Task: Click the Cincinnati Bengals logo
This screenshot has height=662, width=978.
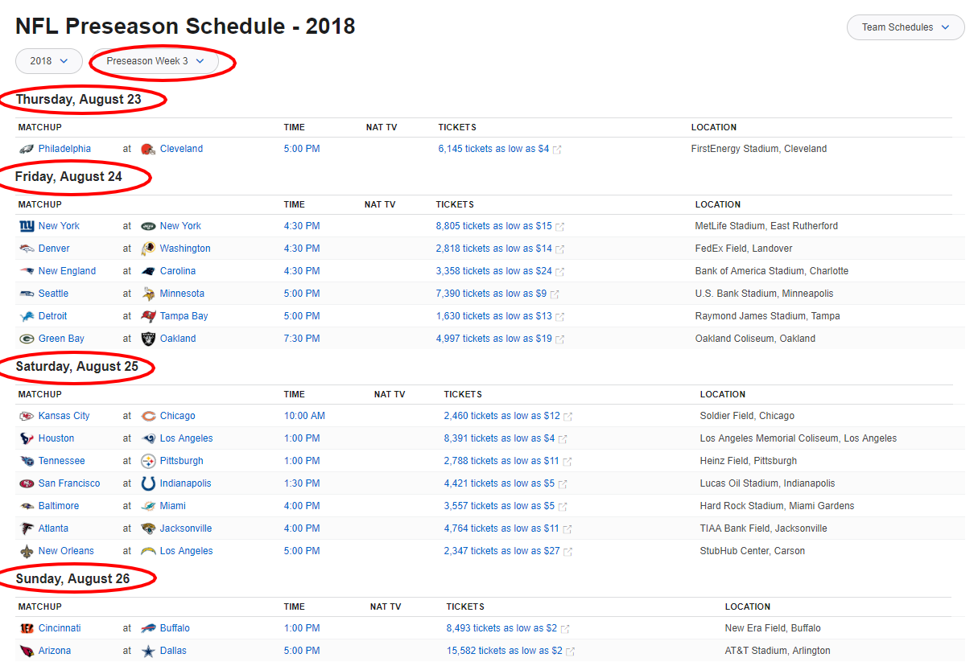Action: click(x=27, y=628)
